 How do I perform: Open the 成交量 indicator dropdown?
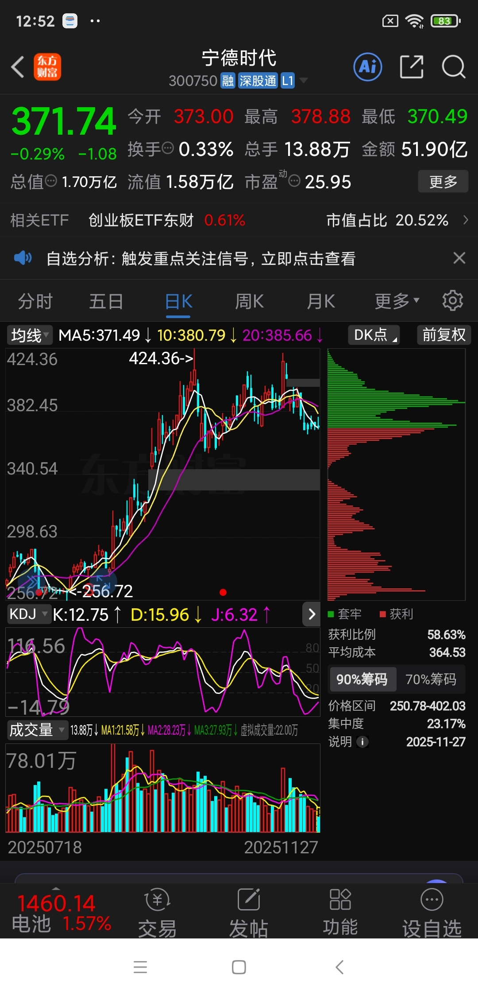(x=37, y=730)
